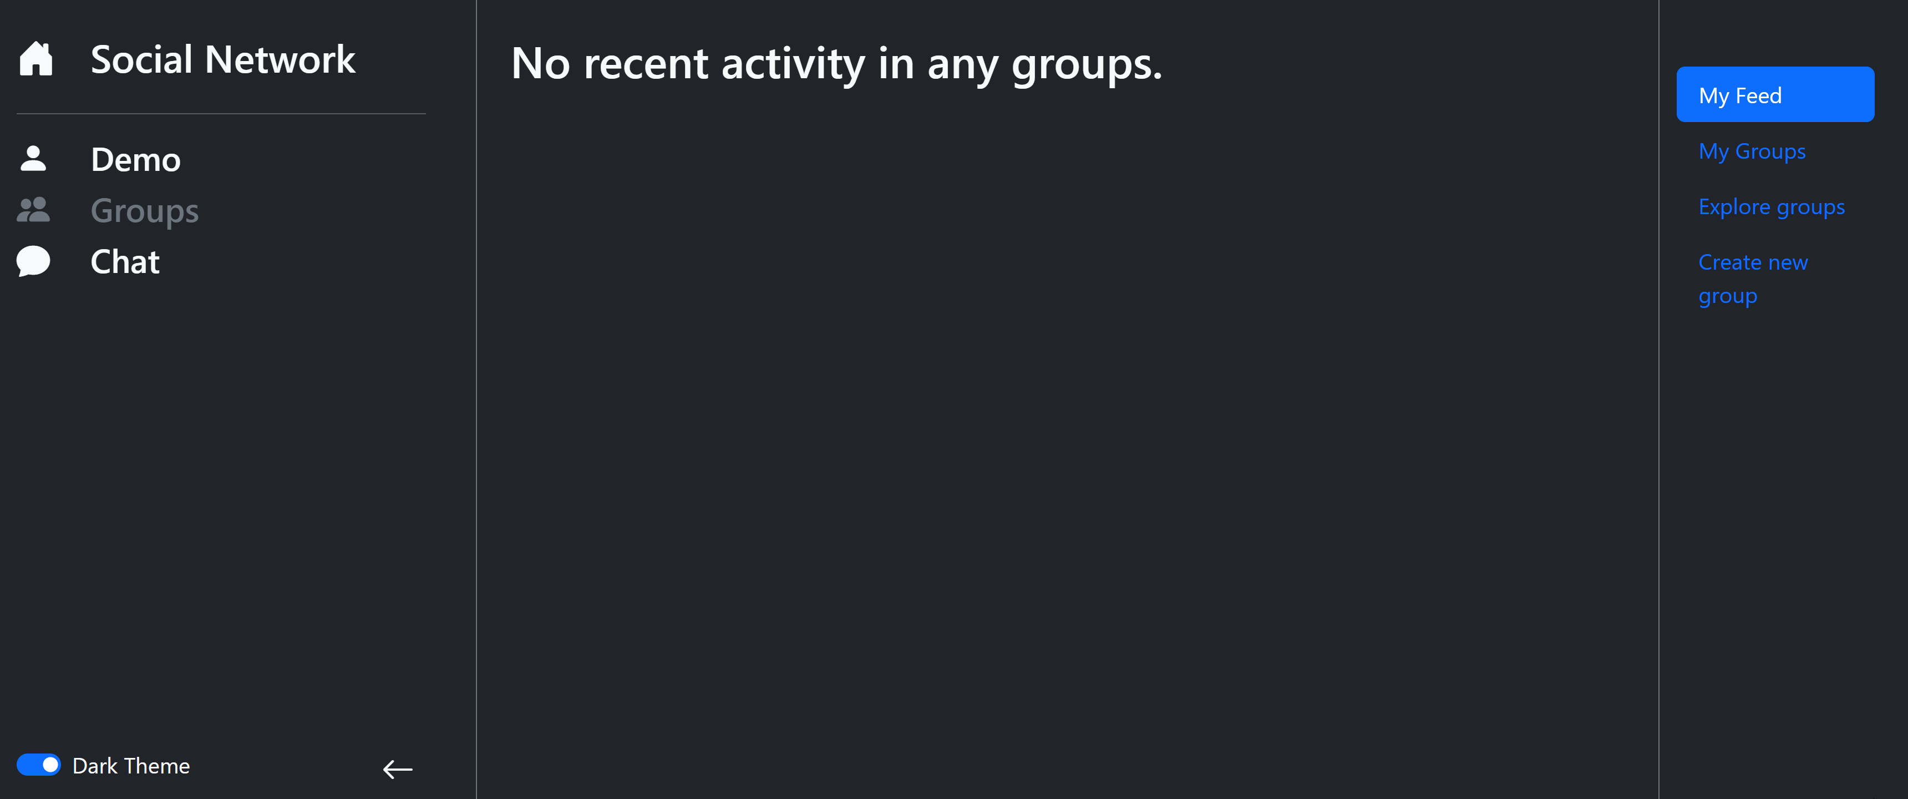Collapse the sidebar with the left arrow

tap(397, 770)
